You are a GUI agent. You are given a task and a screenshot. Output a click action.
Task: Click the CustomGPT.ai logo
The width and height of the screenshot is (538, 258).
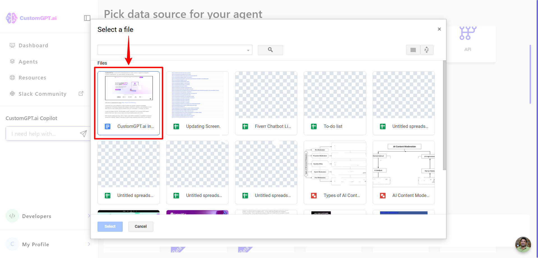tap(31, 18)
